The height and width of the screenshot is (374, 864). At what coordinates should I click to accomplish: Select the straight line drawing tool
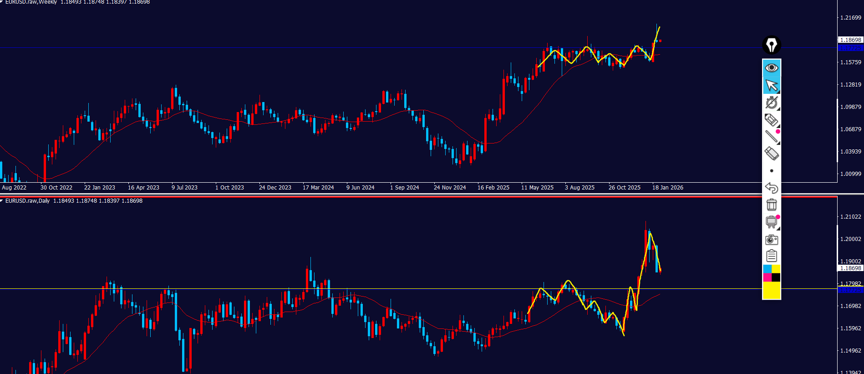772,136
